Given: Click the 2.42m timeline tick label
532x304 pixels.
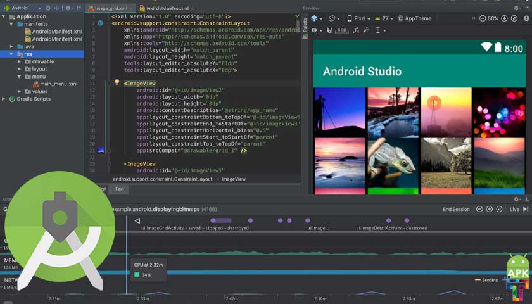Looking at the screenshot, I should tap(231, 298).
